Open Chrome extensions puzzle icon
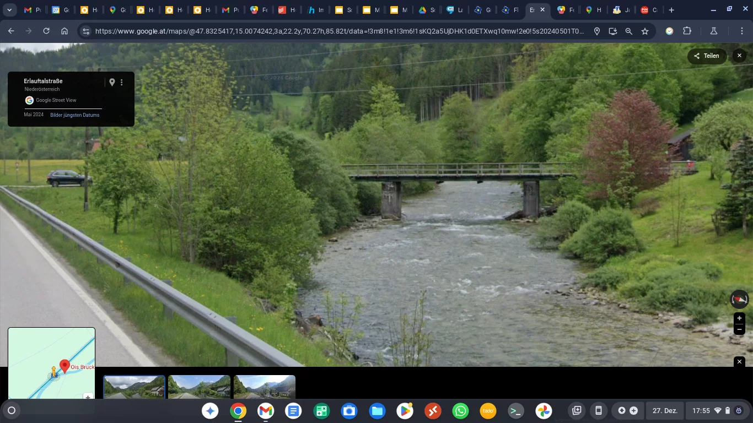The height and width of the screenshot is (423, 753). 687,31
